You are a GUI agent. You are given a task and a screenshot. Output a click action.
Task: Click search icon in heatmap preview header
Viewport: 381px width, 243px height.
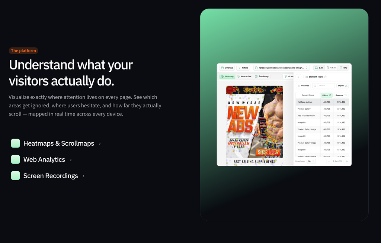(234, 90)
